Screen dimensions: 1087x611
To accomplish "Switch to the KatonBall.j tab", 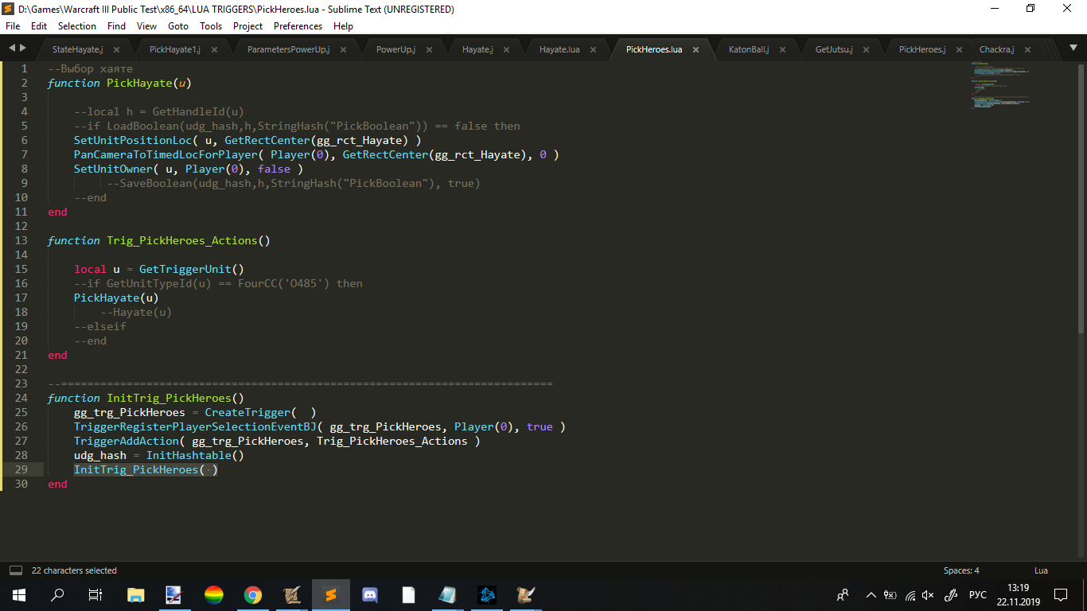I will point(749,49).
